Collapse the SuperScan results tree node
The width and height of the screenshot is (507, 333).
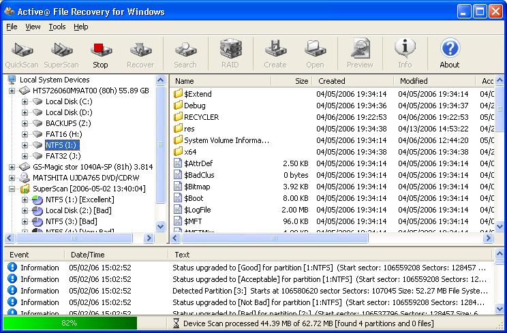point(12,189)
